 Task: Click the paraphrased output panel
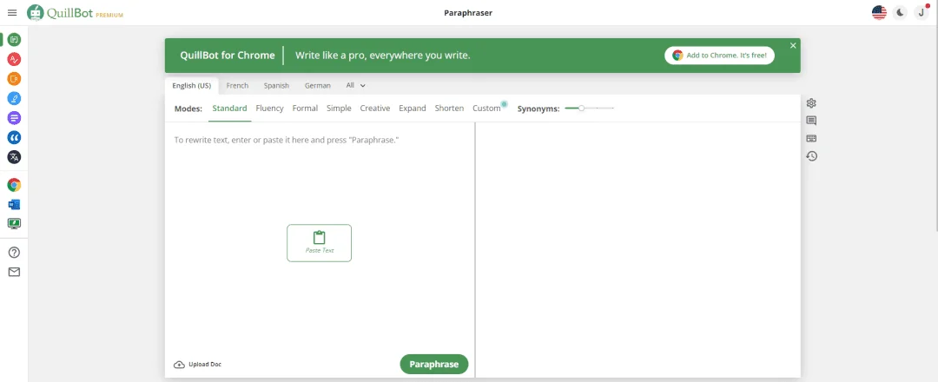tap(638, 250)
